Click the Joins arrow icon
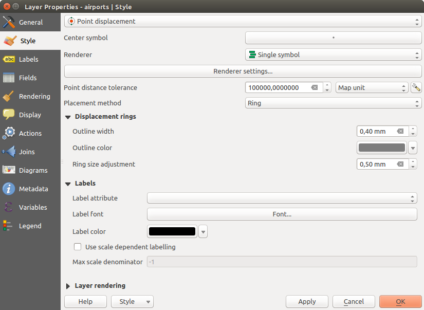 point(9,152)
